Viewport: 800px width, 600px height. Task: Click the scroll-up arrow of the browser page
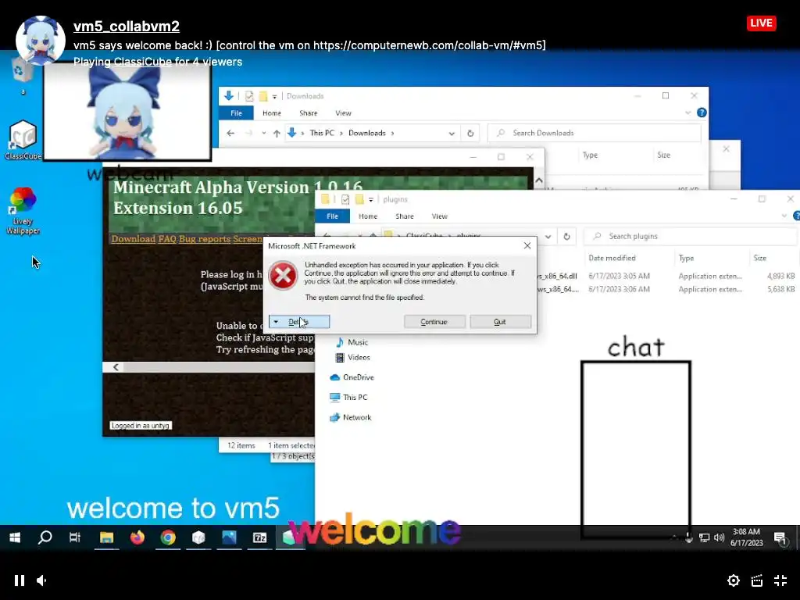click(x=539, y=181)
